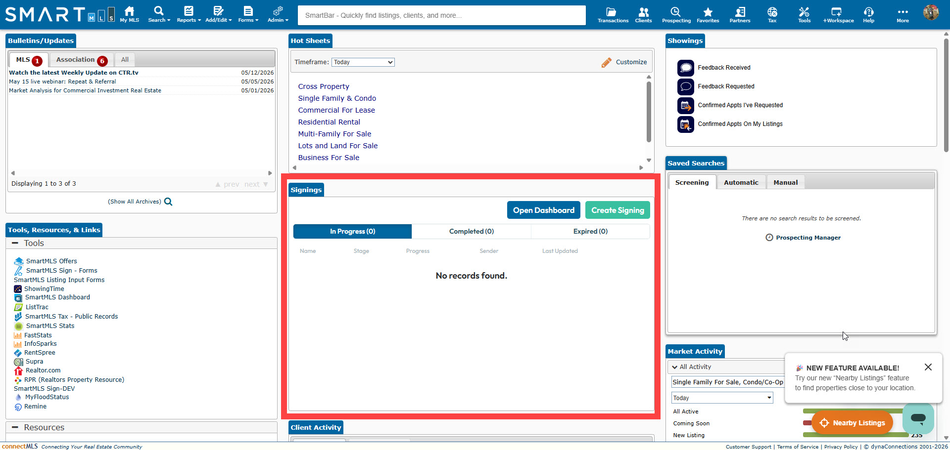Click the Feedback Received icon
This screenshot has height=450, width=950.
coord(685,68)
